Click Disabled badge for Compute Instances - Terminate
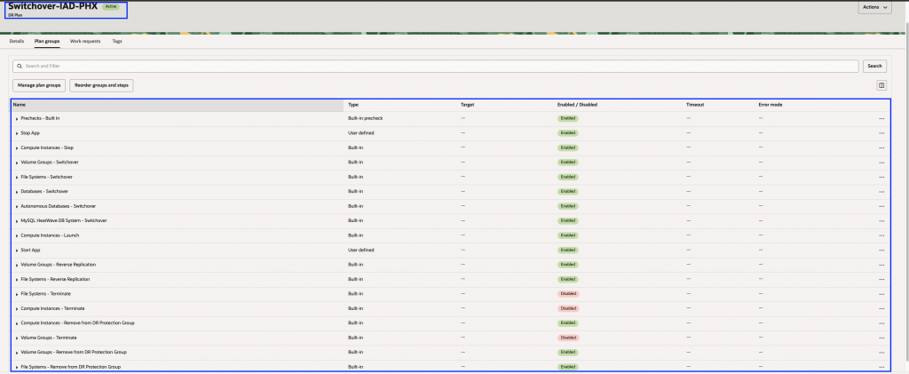 pos(568,308)
